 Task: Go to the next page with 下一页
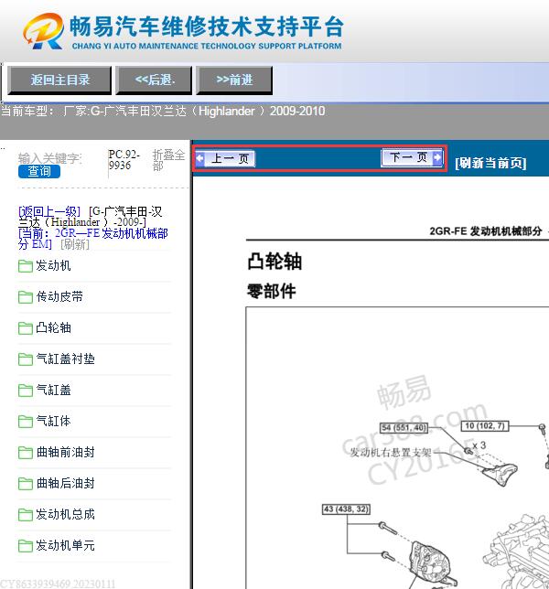413,157
